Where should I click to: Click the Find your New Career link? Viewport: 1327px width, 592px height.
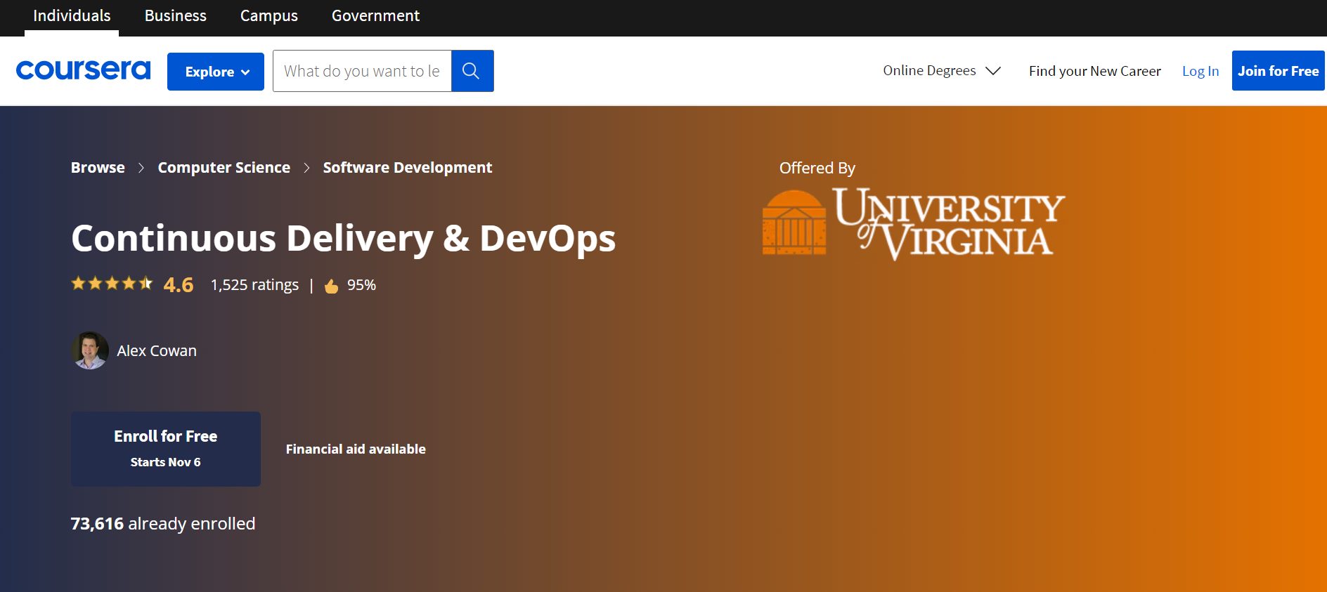(x=1095, y=71)
